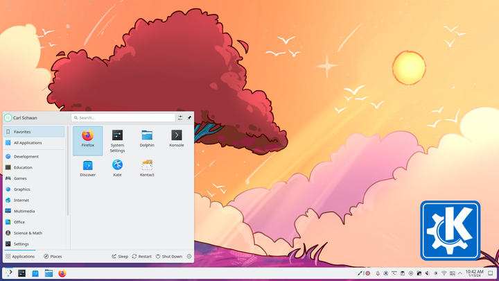Expand hidden system tray icons arrow

tap(460, 273)
